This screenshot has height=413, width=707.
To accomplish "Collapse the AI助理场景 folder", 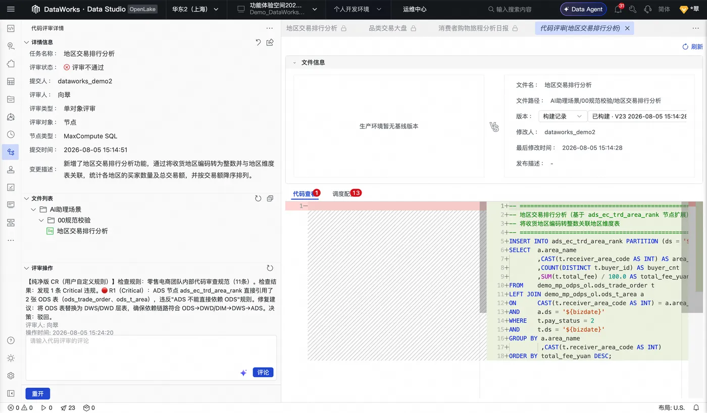I will tap(33, 209).
